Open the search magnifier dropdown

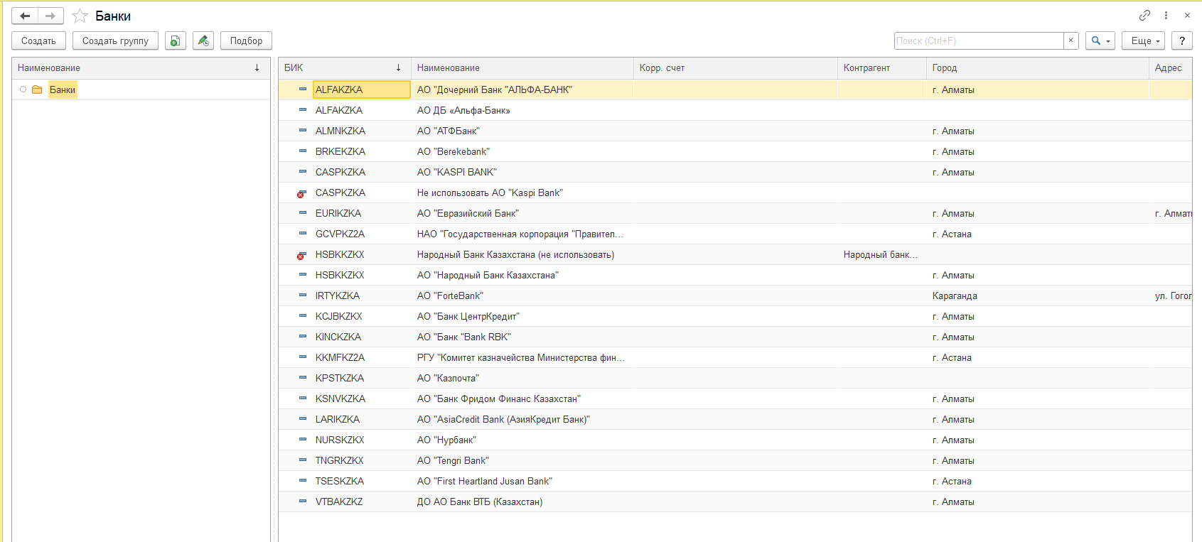1100,40
